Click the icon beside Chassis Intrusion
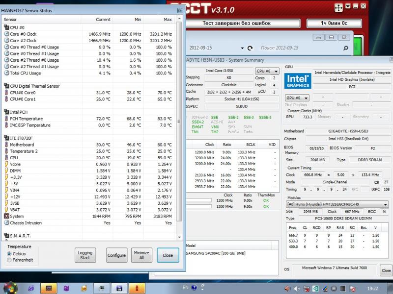This screenshot has height=294, width=393. [x=6, y=223]
